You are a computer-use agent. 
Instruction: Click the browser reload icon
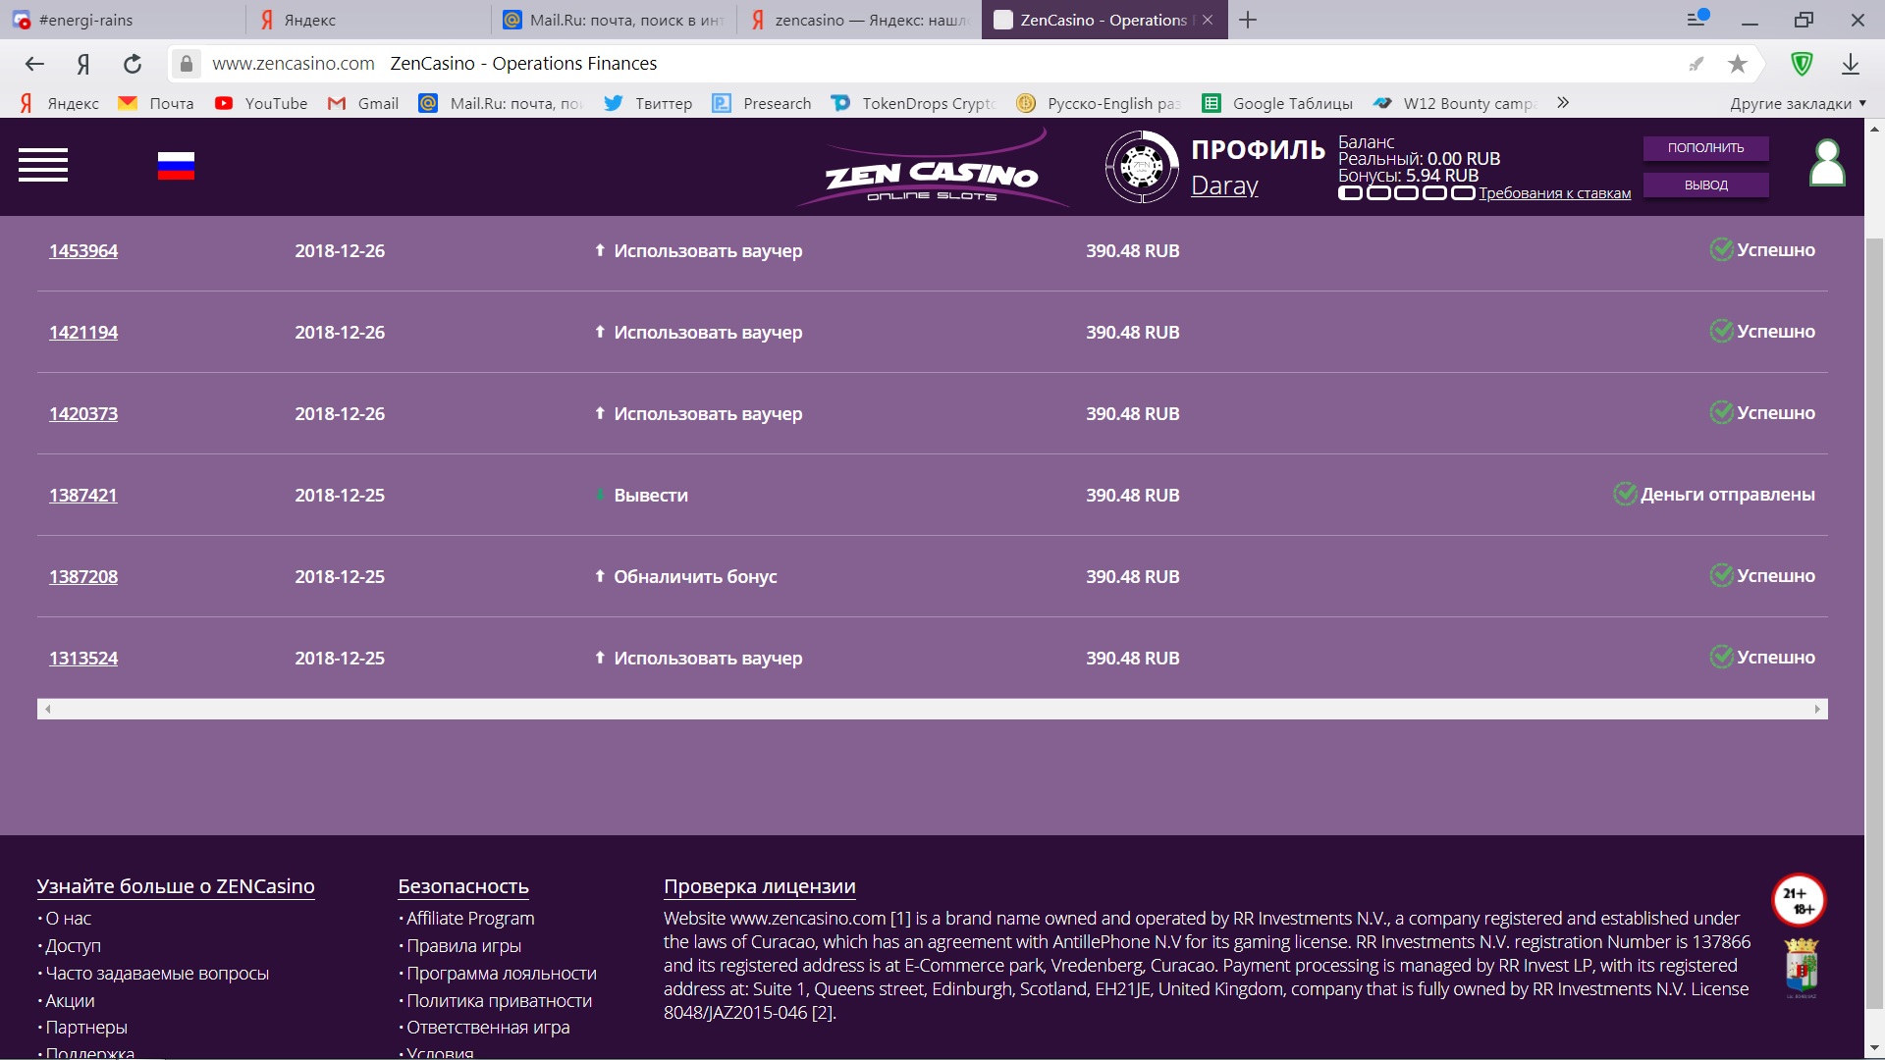pyautogui.click(x=133, y=64)
